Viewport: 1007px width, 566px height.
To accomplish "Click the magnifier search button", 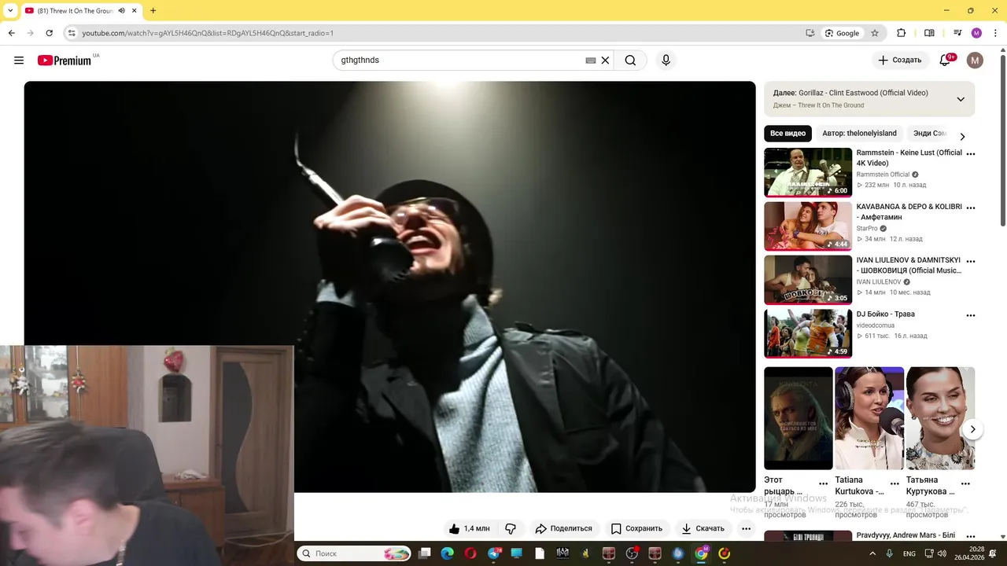I will click(630, 61).
